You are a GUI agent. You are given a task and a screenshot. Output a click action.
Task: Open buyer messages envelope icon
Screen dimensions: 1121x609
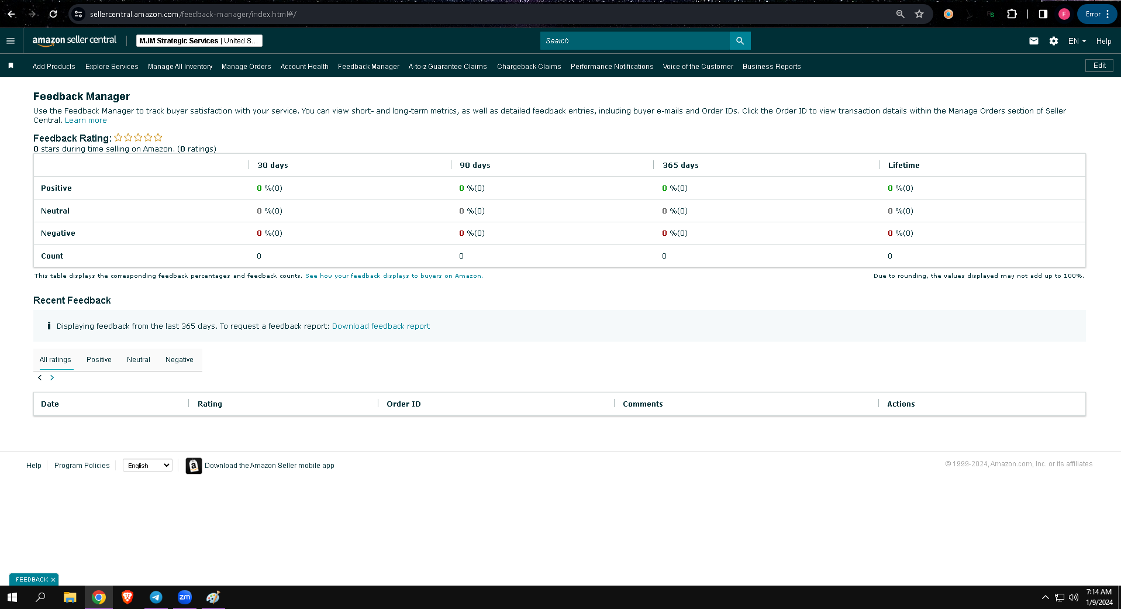tap(1034, 41)
